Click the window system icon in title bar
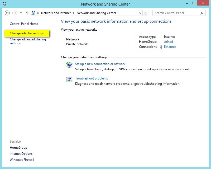The height and width of the screenshot is (169, 211). [4, 4]
